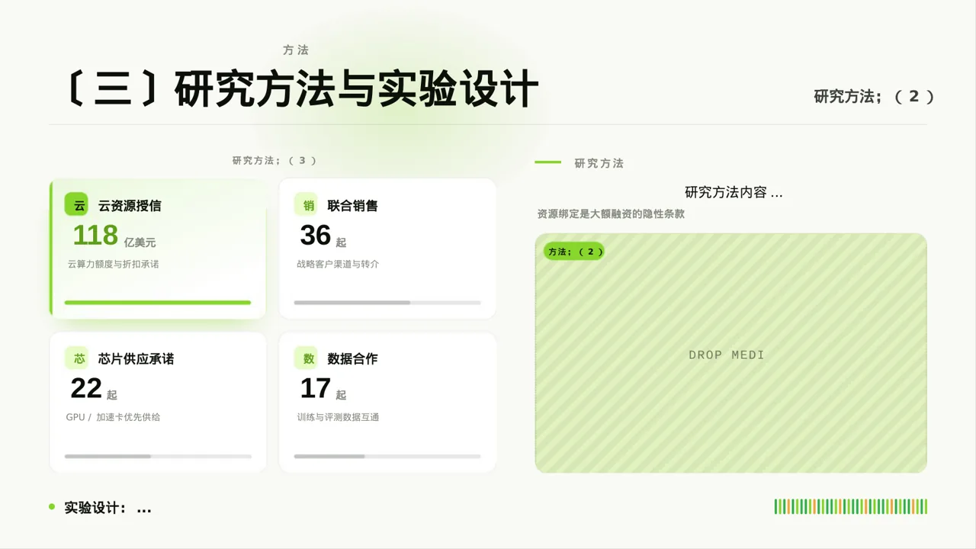This screenshot has height=549, width=976.
Task: Select the 数据合作 card title
Action: click(352, 358)
